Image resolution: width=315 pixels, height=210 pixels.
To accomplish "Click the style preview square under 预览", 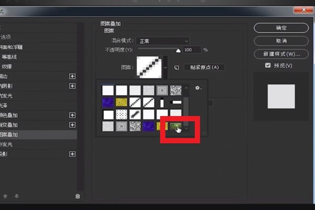I will [281, 97].
